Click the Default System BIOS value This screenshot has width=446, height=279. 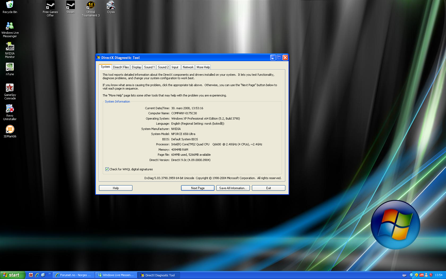(x=185, y=139)
